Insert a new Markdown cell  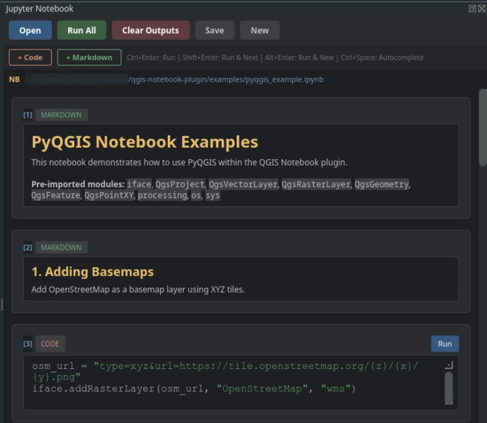pyautogui.click(x=89, y=57)
